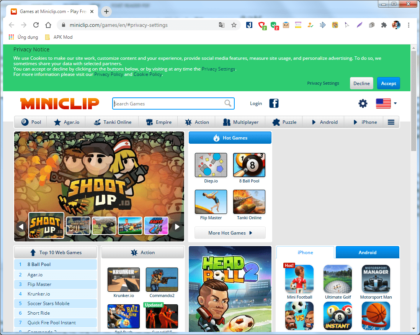
Task: Open the Action category in navigation bar
Action: click(x=197, y=122)
